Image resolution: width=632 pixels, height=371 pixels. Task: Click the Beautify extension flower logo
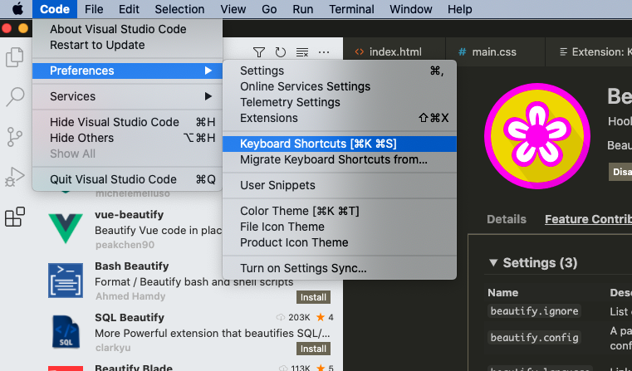click(x=537, y=136)
